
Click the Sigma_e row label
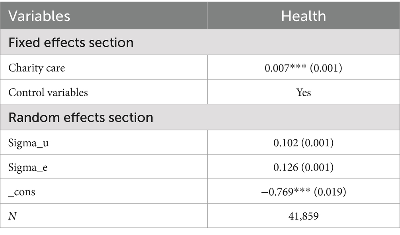pyautogui.click(x=28, y=167)
